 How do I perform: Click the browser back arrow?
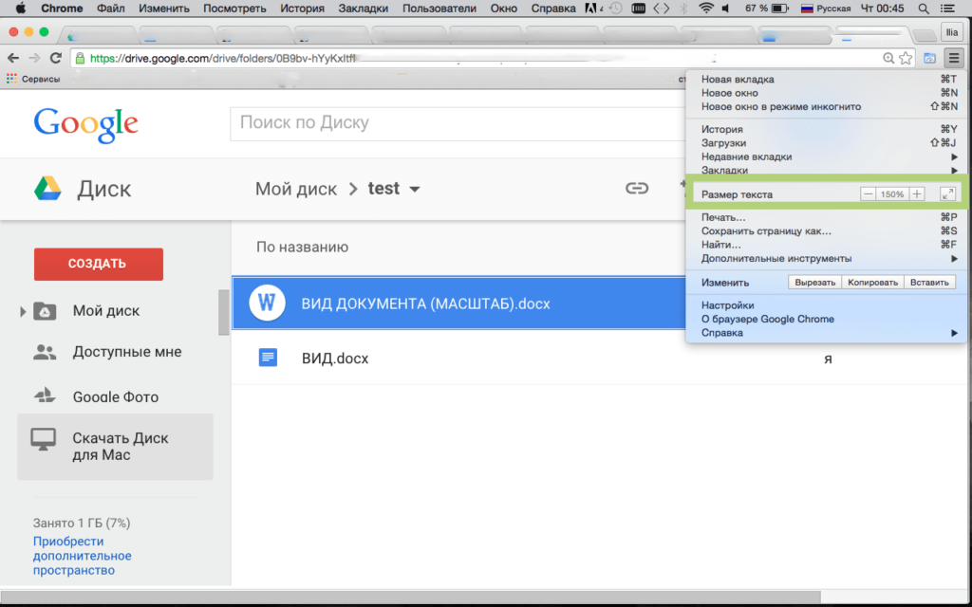pos(13,58)
